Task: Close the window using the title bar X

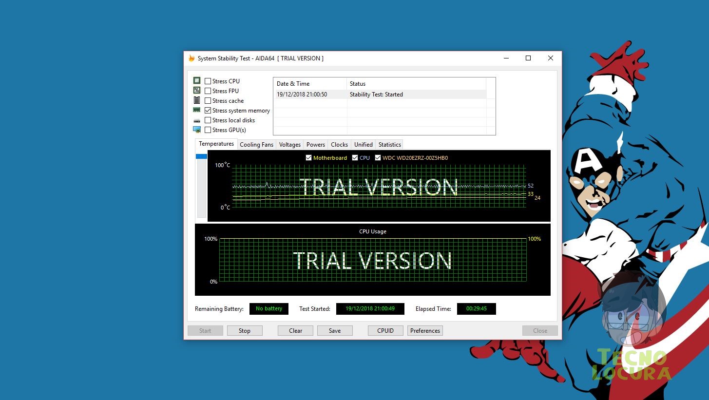Action: (x=551, y=58)
